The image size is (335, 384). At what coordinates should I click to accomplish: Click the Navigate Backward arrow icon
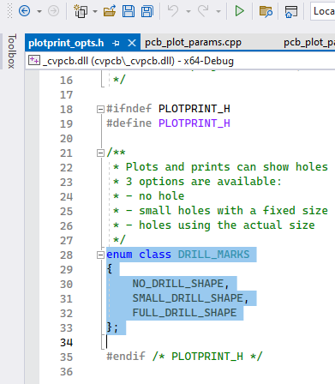(x=24, y=11)
